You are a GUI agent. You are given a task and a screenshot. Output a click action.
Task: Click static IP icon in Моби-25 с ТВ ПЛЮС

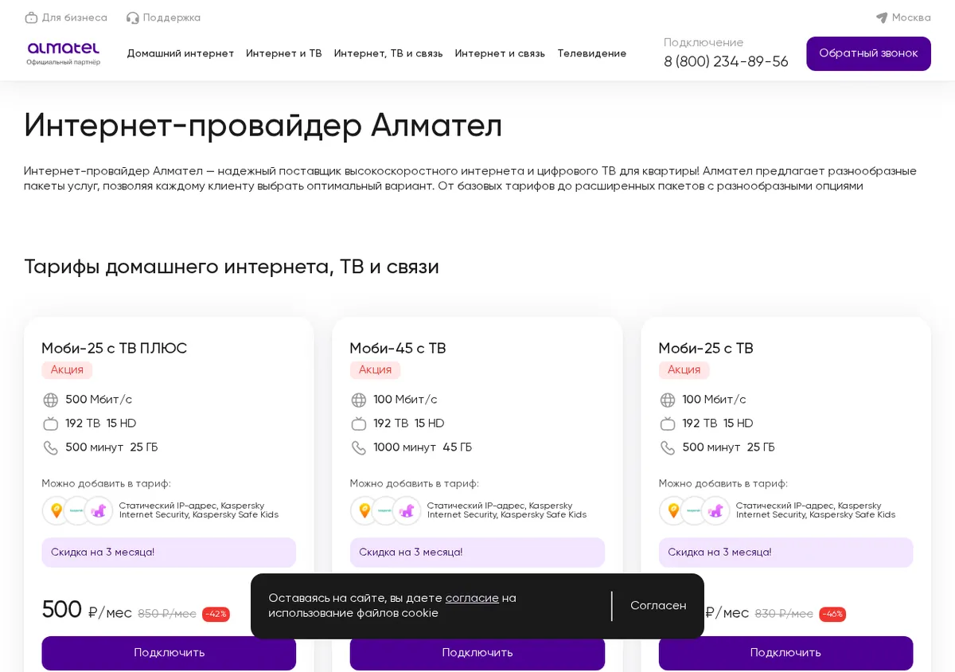pos(57,510)
